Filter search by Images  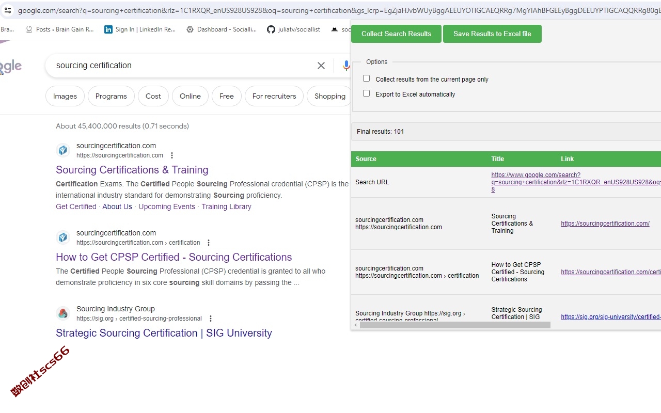(x=65, y=96)
